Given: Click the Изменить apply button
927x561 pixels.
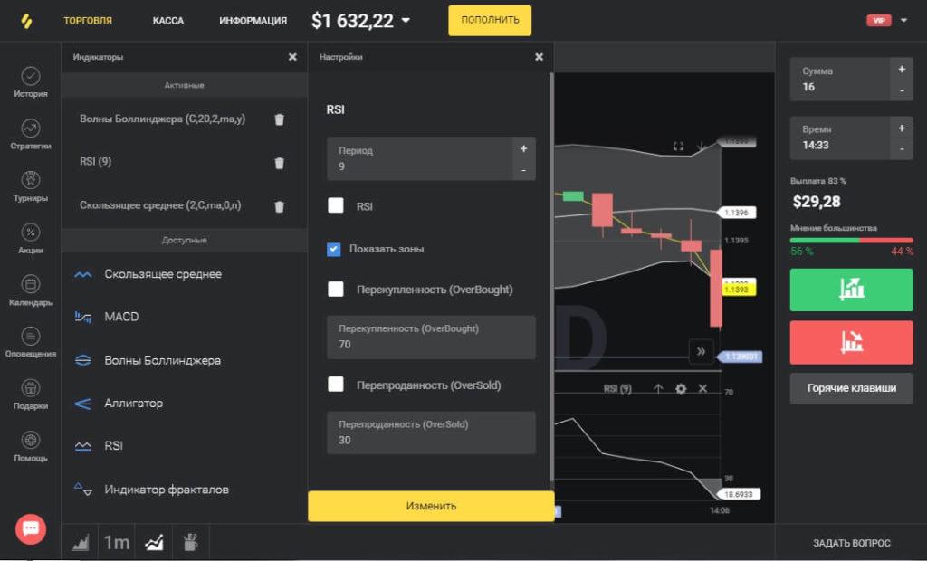Looking at the screenshot, I should 431,506.
